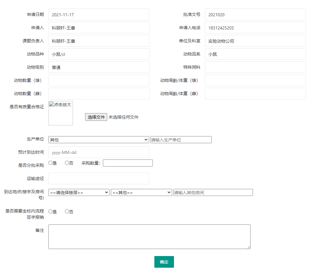Click the 特殊饲料 input field
Screen dimensions: 317x272
pos(255,67)
